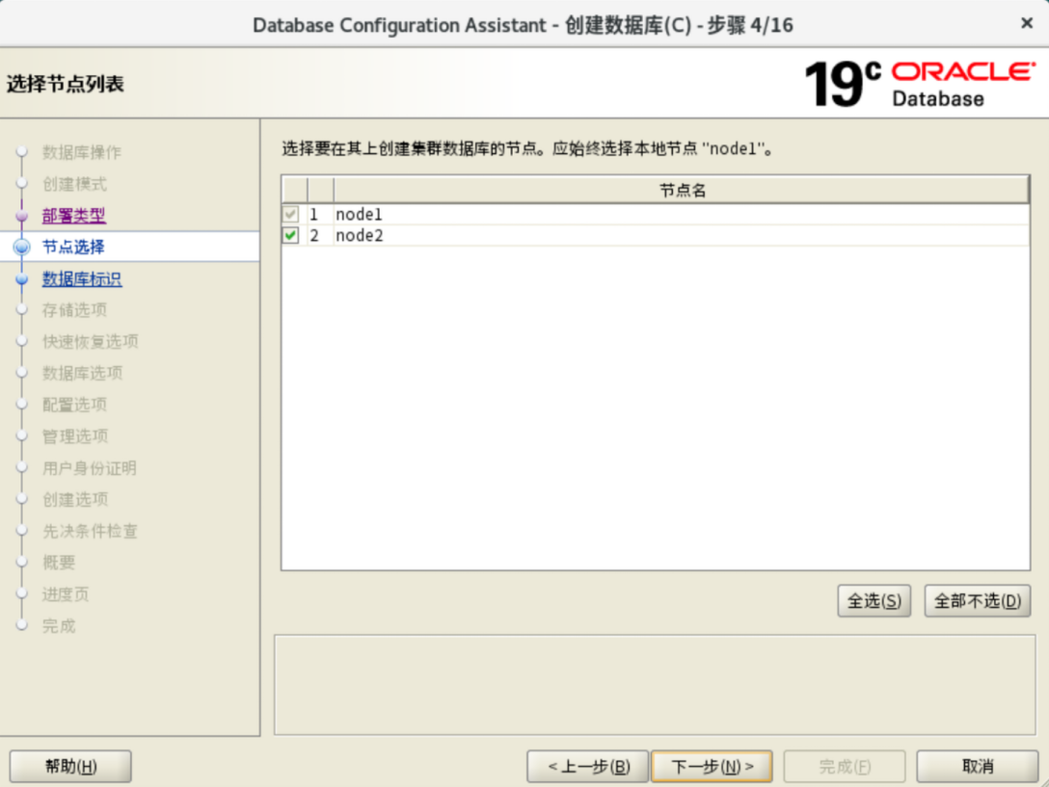Click the empty message area below buttons
Screen dimensions: 1049x787
tap(654, 685)
